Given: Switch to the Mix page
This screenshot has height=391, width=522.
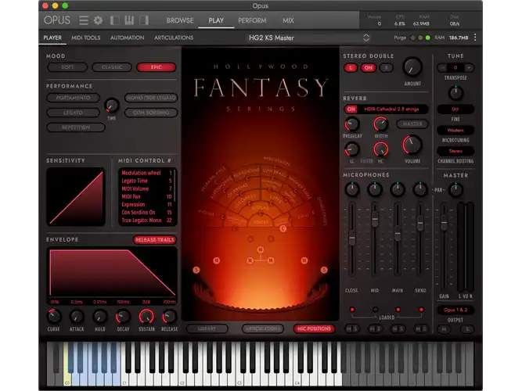Looking at the screenshot, I should (288, 20).
